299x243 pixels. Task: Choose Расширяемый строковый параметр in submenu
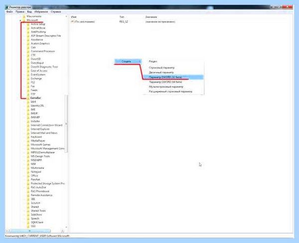tap(173, 92)
